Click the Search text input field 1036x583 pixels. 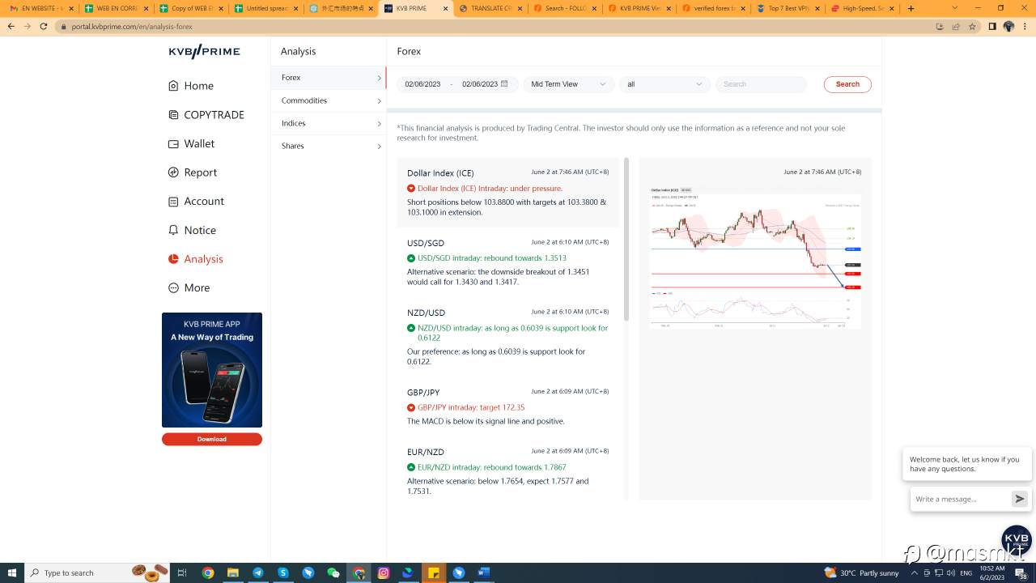coord(762,84)
